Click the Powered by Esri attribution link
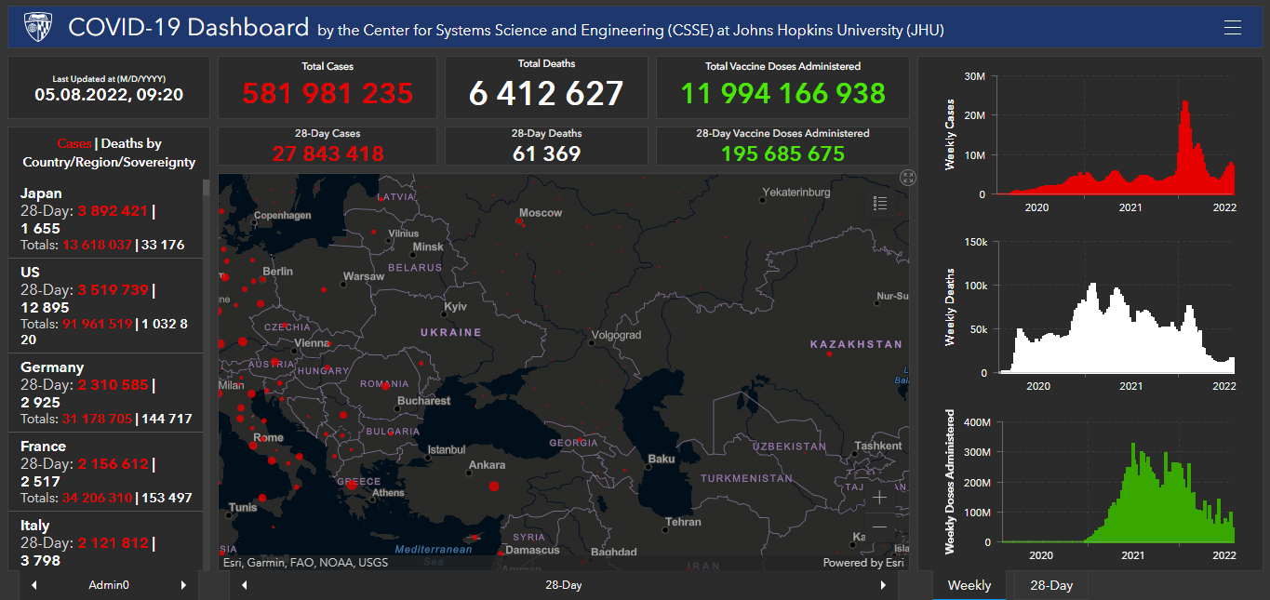 click(862, 563)
